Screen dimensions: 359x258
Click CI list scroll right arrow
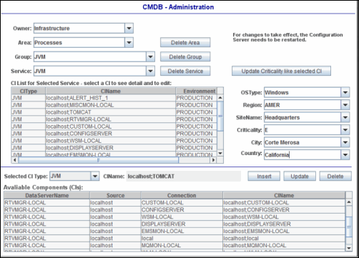click(214, 160)
